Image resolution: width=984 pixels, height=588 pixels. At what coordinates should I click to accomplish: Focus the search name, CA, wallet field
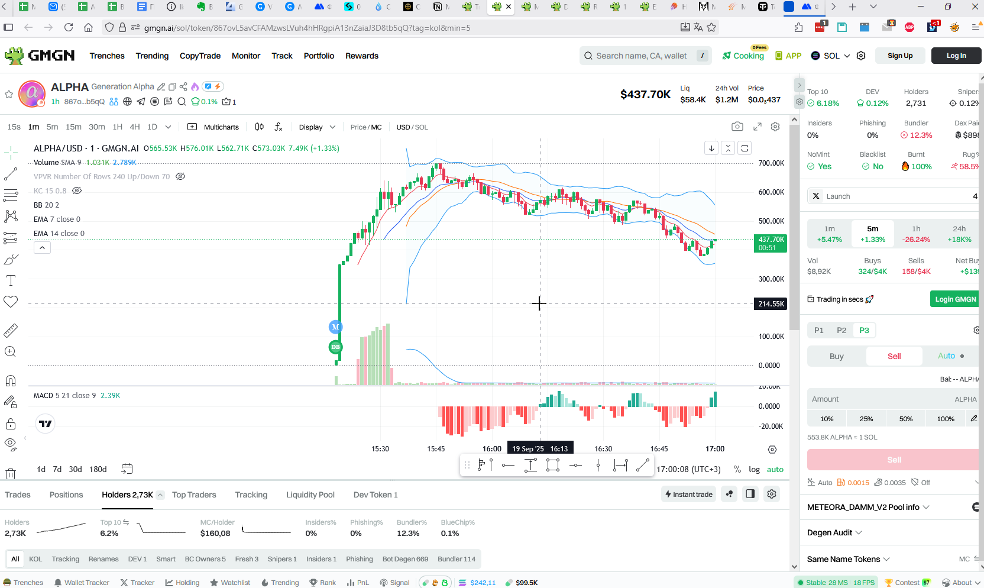(x=645, y=56)
